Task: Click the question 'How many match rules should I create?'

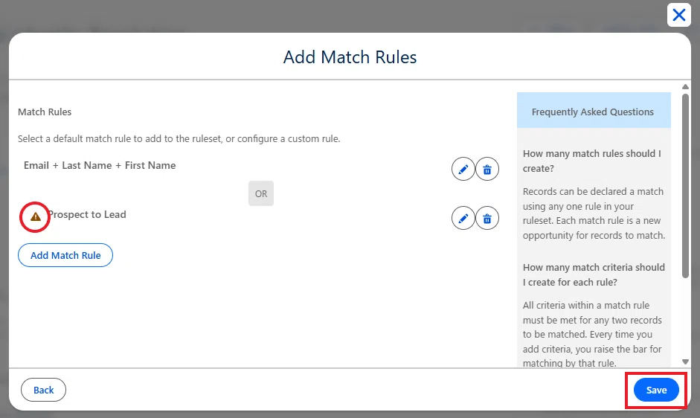Action: click(592, 161)
